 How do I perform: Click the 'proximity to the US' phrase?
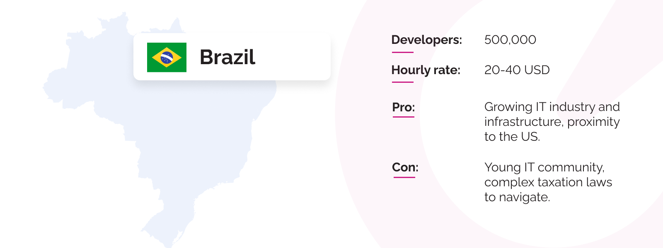[552, 129]
